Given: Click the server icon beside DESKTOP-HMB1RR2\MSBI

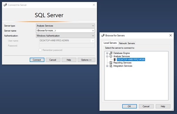Looking at the screenshot, I should (x=115, y=59).
